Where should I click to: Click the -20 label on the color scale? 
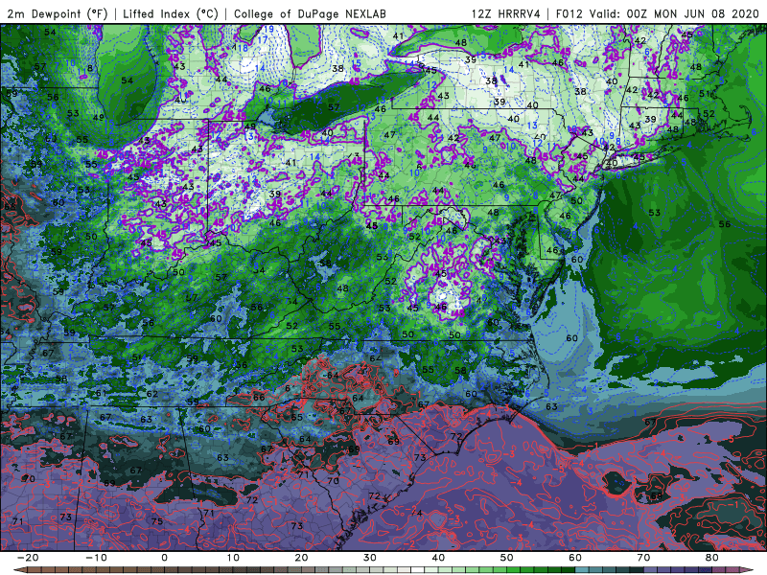pyautogui.click(x=28, y=558)
